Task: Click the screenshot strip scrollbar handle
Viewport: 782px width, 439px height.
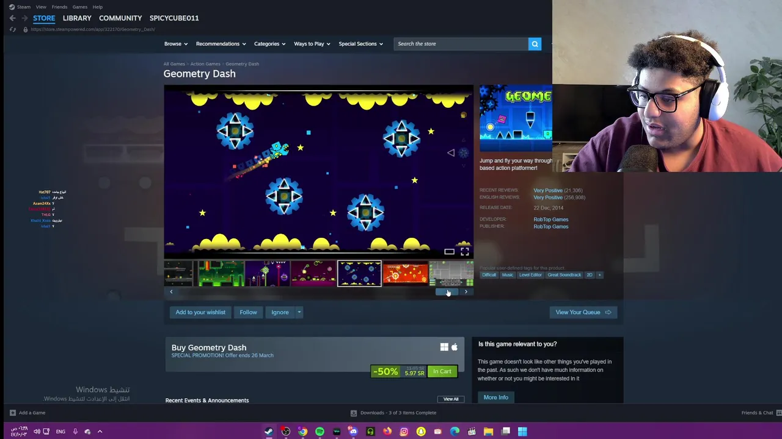Action: pyautogui.click(x=447, y=291)
